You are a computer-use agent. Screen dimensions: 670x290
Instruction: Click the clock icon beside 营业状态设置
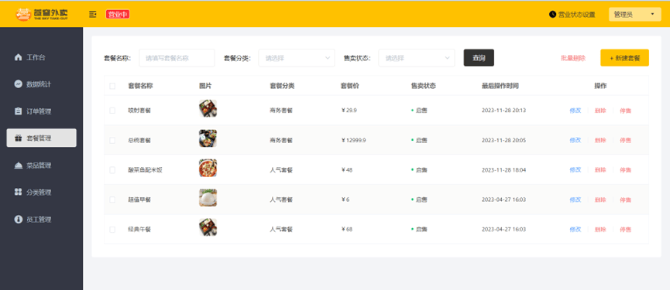pyautogui.click(x=552, y=14)
